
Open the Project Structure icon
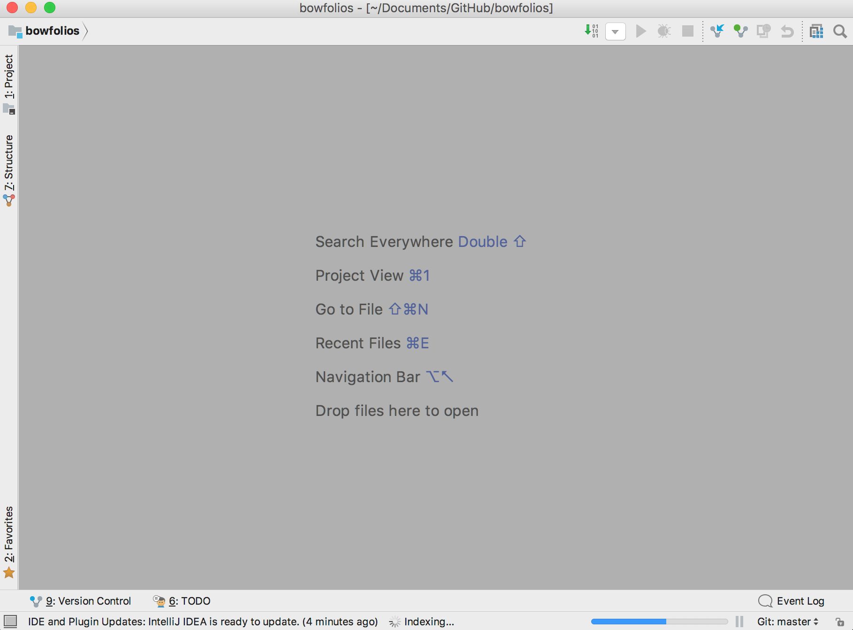(x=816, y=31)
